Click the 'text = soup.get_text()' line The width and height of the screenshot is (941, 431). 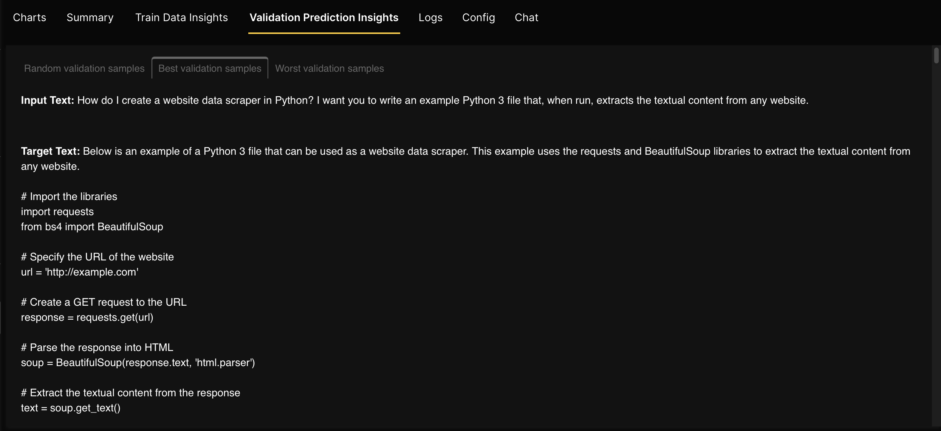71,408
